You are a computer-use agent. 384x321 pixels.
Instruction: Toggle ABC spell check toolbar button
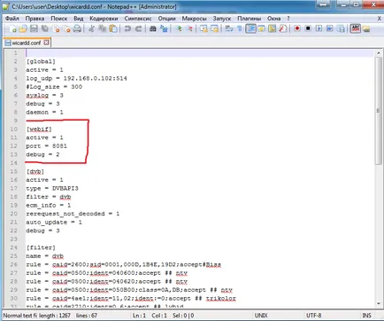click(356, 28)
